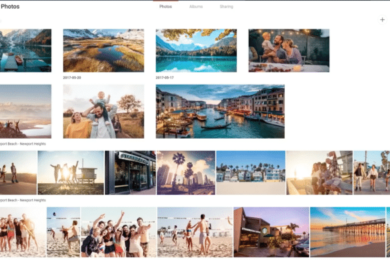Open the family dinner with baby photo

click(x=289, y=51)
